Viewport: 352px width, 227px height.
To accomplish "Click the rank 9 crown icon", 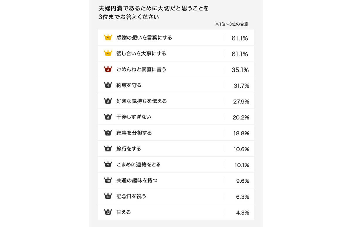I will (108, 165).
